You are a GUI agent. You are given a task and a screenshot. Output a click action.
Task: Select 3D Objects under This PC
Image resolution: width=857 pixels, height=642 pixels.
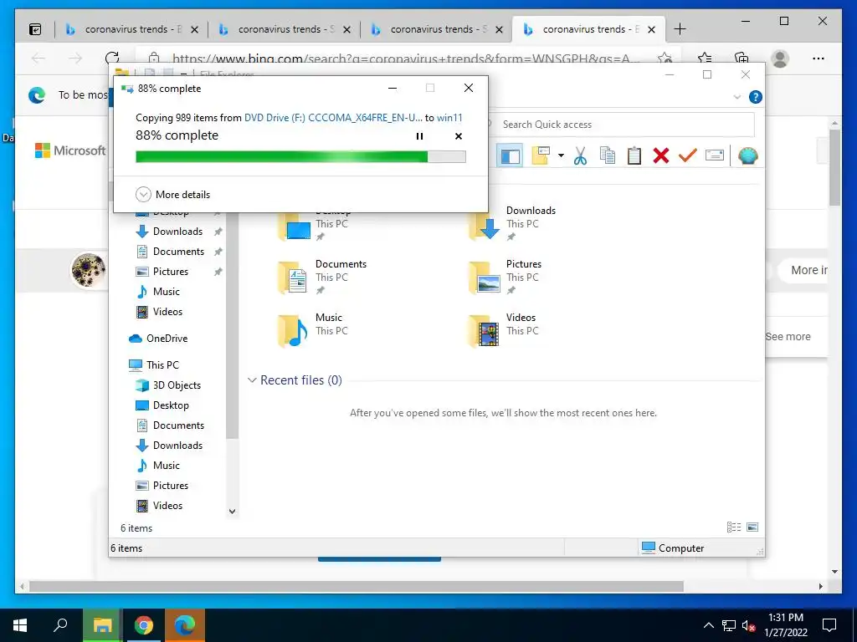coord(177,385)
